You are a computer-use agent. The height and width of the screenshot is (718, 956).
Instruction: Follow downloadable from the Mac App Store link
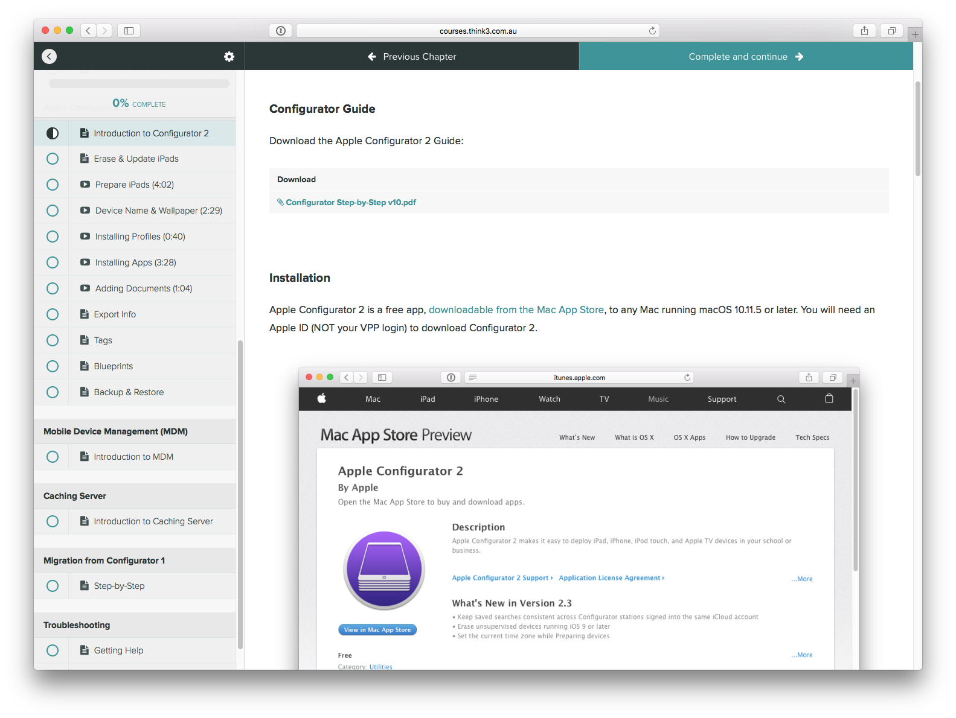pos(516,310)
